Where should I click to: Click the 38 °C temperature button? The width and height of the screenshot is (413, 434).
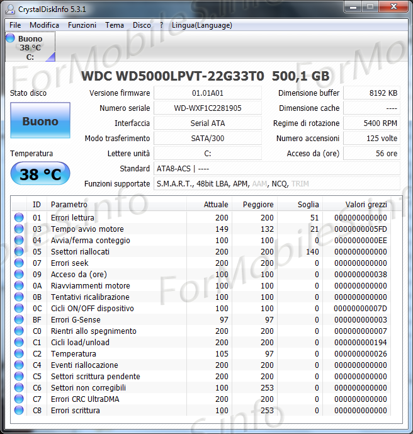point(40,174)
